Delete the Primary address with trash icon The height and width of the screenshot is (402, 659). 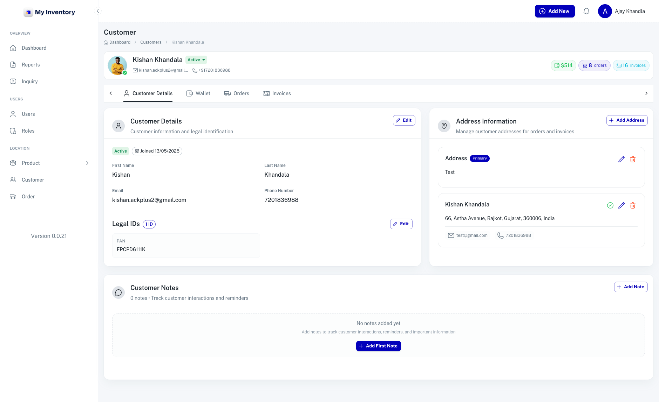point(632,159)
